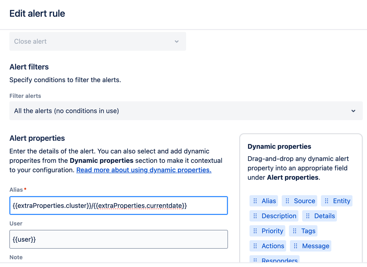
Task: Click the drag handle icon on Actions chip
Action: click(255, 246)
